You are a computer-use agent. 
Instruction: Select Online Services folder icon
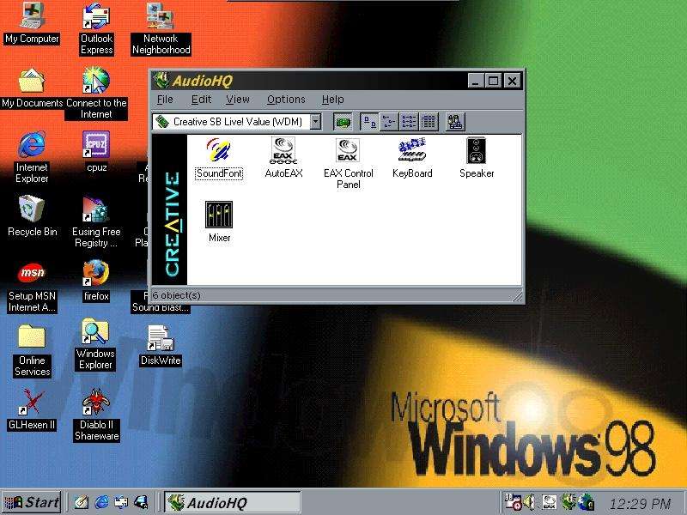pyautogui.click(x=32, y=351)
